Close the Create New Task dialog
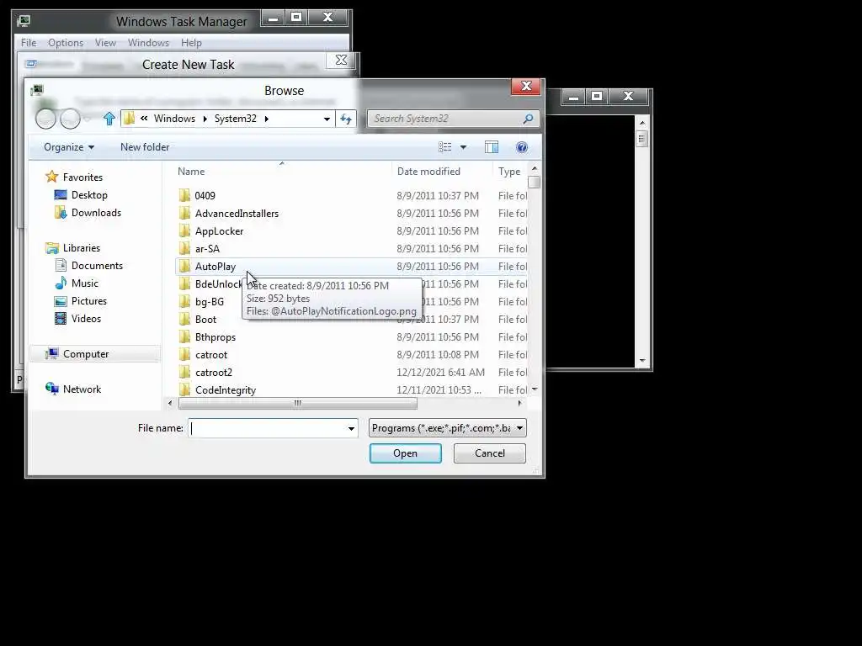The height and width of the screenshot is (646, 862). pos(341,61)
